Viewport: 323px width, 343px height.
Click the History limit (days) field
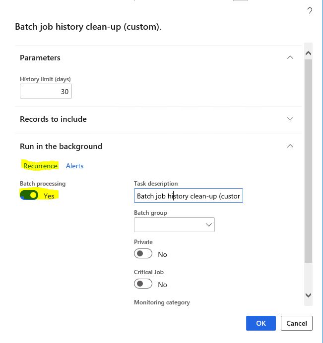(x=46, y=91)
